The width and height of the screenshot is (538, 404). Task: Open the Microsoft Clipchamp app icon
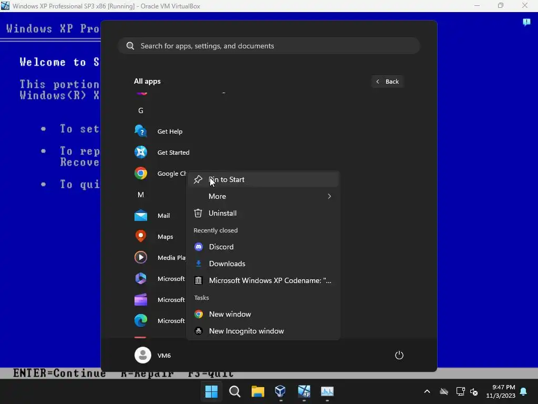(141, 299)
